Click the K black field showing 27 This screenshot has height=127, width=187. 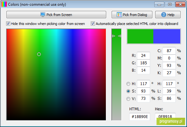[x=169, y=73]
